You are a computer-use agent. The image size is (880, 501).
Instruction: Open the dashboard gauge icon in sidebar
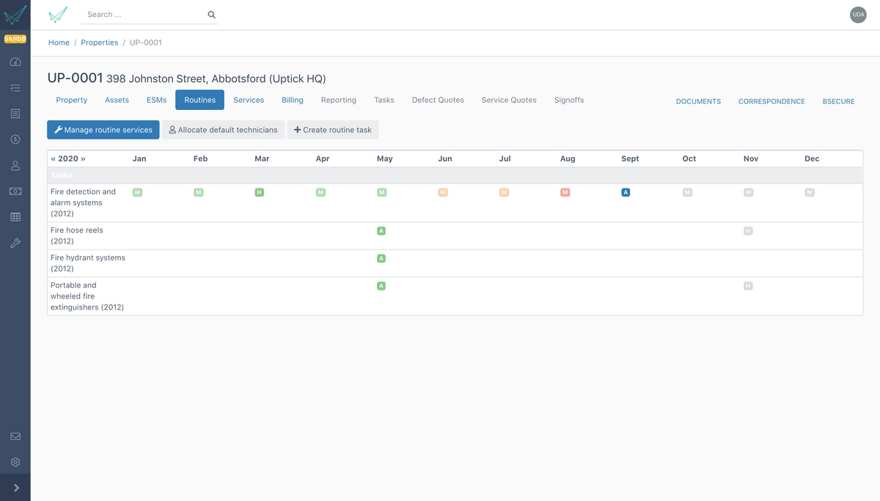click(x=15, y=62)
